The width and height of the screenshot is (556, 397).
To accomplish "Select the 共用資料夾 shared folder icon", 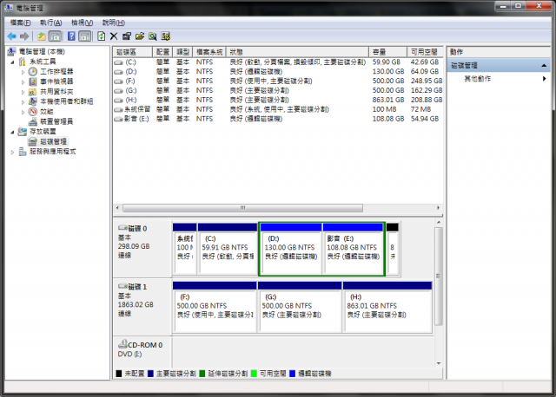I will pyautogui.click(x=33, y=92).
